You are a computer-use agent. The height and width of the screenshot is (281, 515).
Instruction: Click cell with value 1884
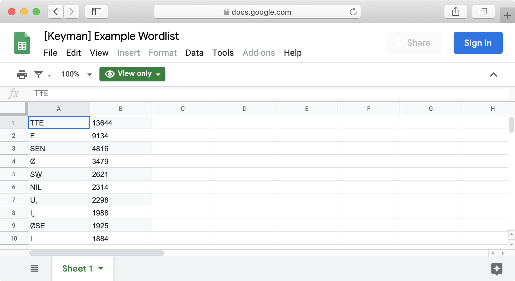pyautogui.click(x=121, y=238)
